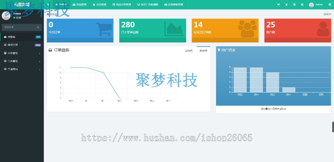The width and height of the screenshot is (334, 162).
Task: Toggle the sidebar with the hamburger icon
Action: (x=48, y=4)
